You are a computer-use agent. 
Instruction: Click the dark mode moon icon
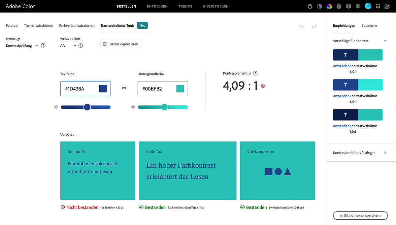click(319, 6)
